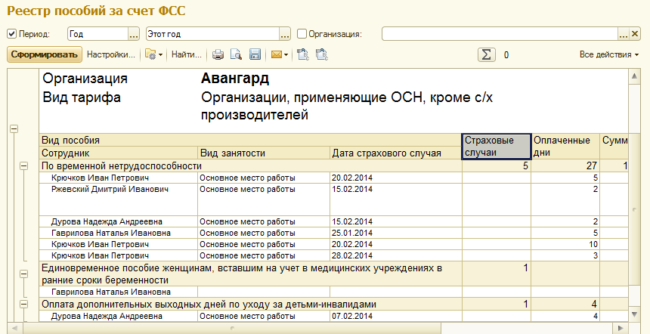Send report by email envelope icon
The width and height of the screenshot is (650, 334).
pos(276,54)
